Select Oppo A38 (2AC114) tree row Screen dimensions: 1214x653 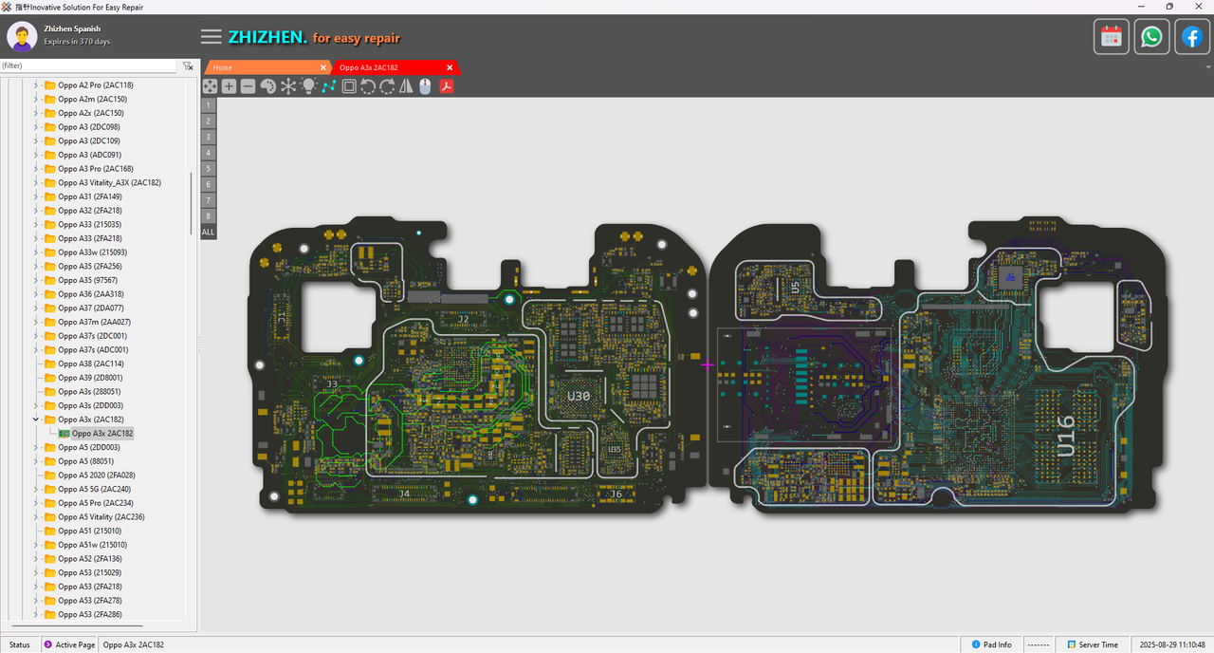[90, 364]
